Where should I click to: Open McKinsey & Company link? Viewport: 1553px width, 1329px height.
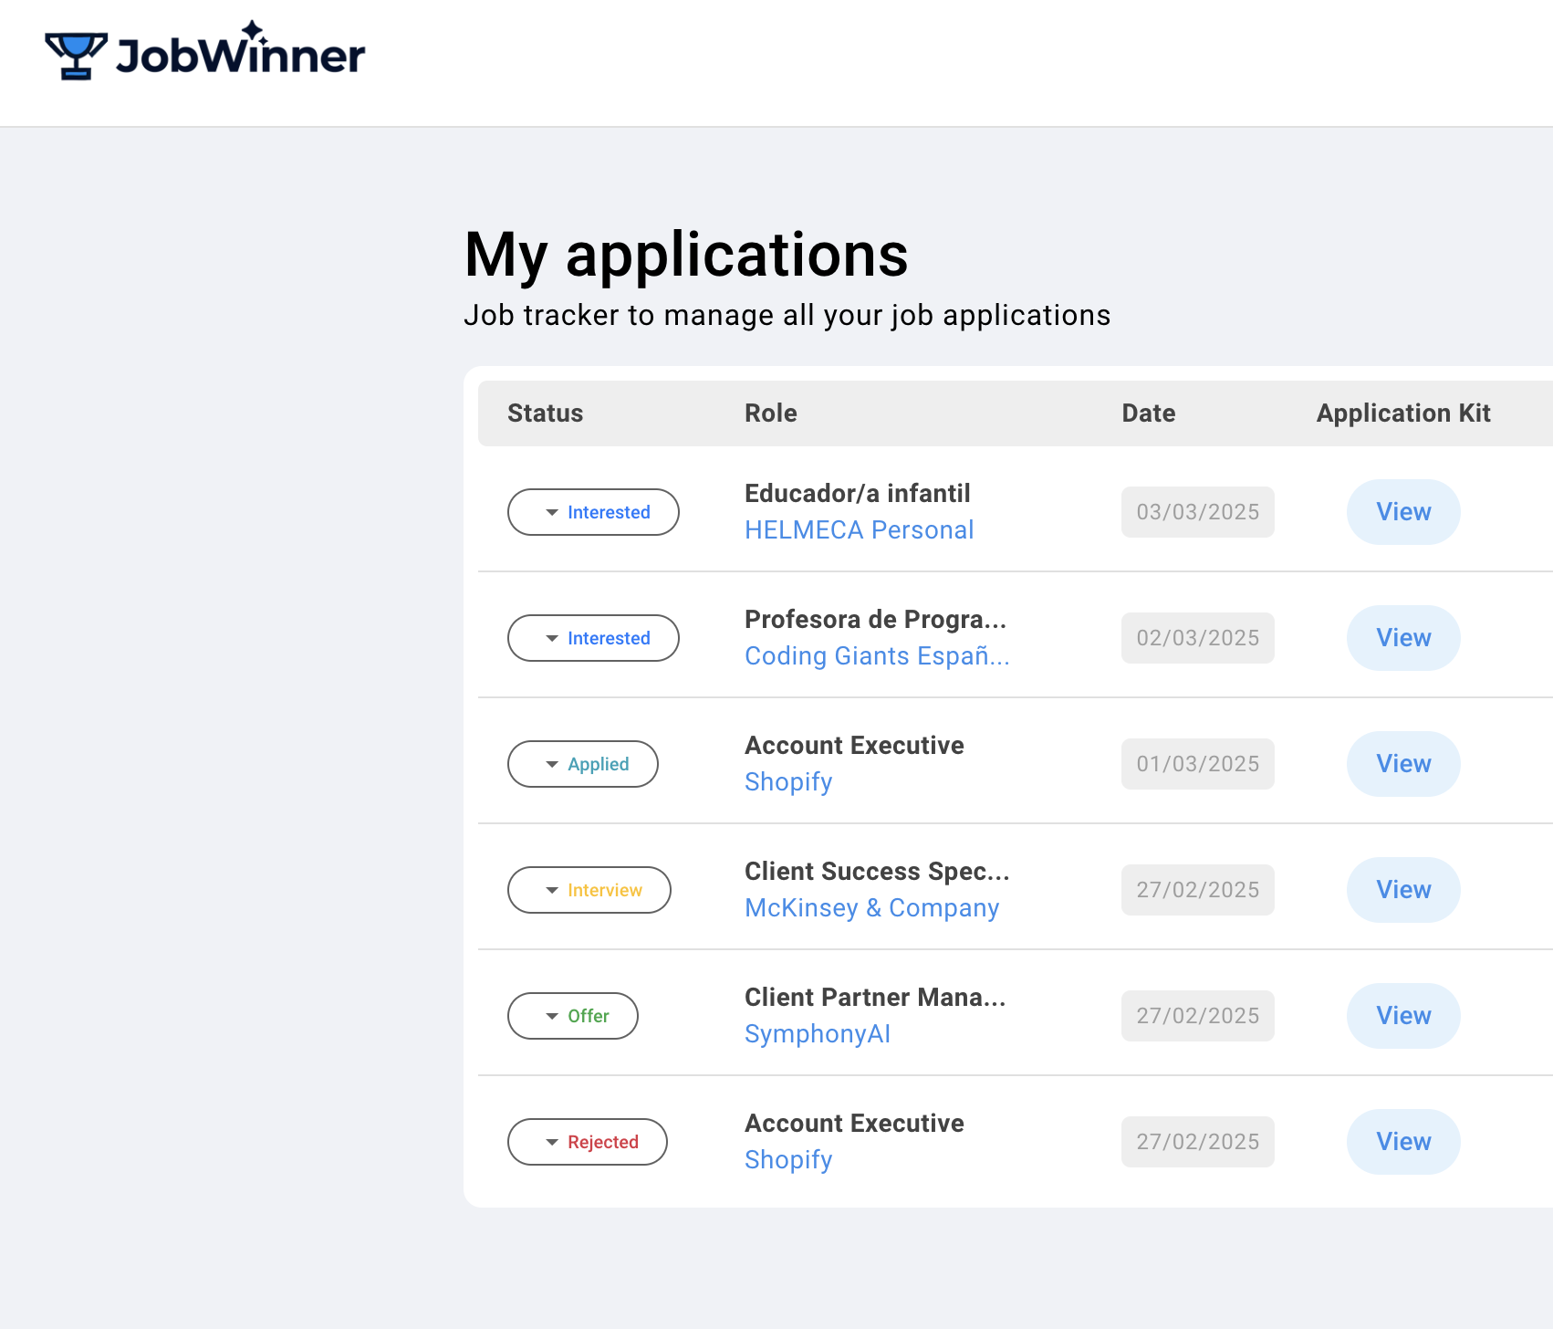click(871, 908)
